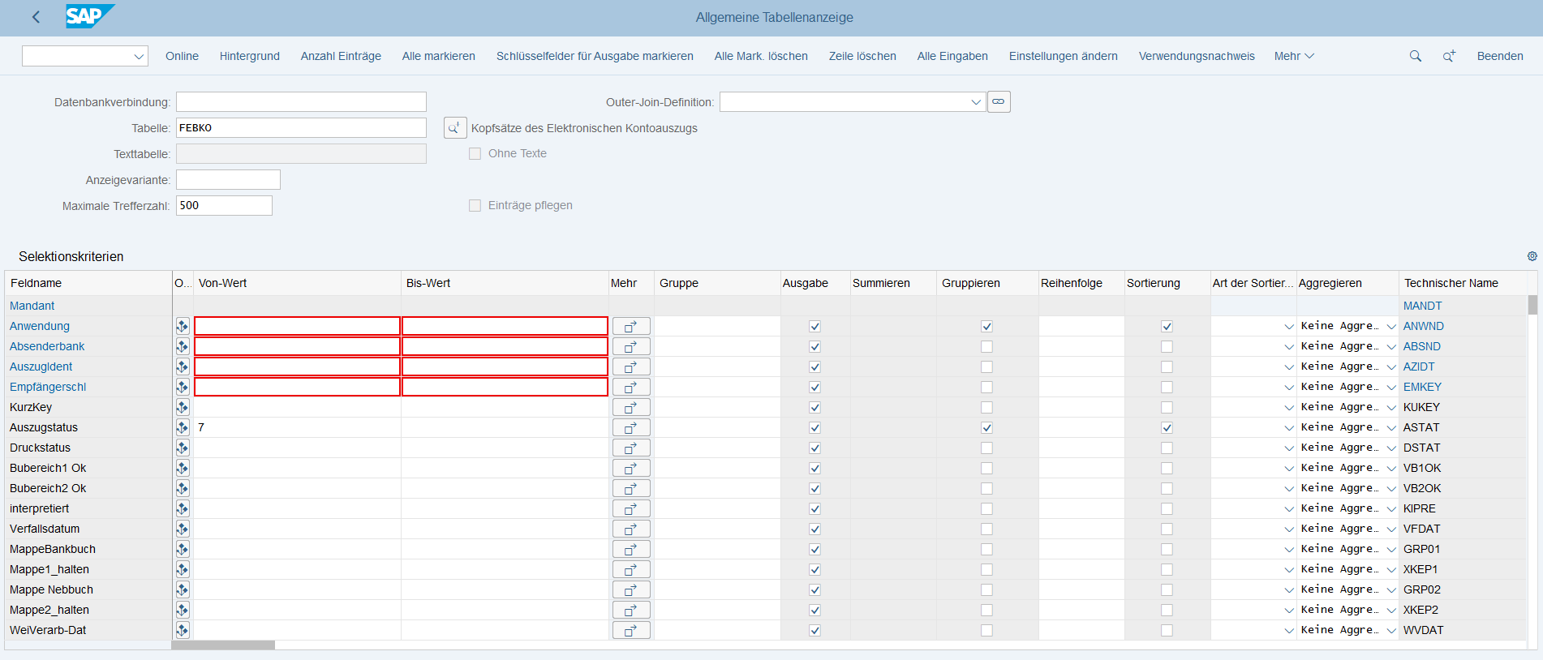Click the search magnifier icon in the toolbar

pos(1415,56)
